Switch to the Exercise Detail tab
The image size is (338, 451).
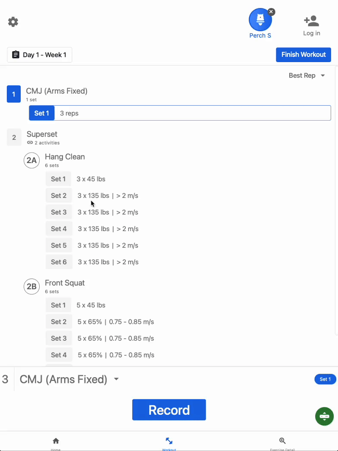(x=282, y=443)
